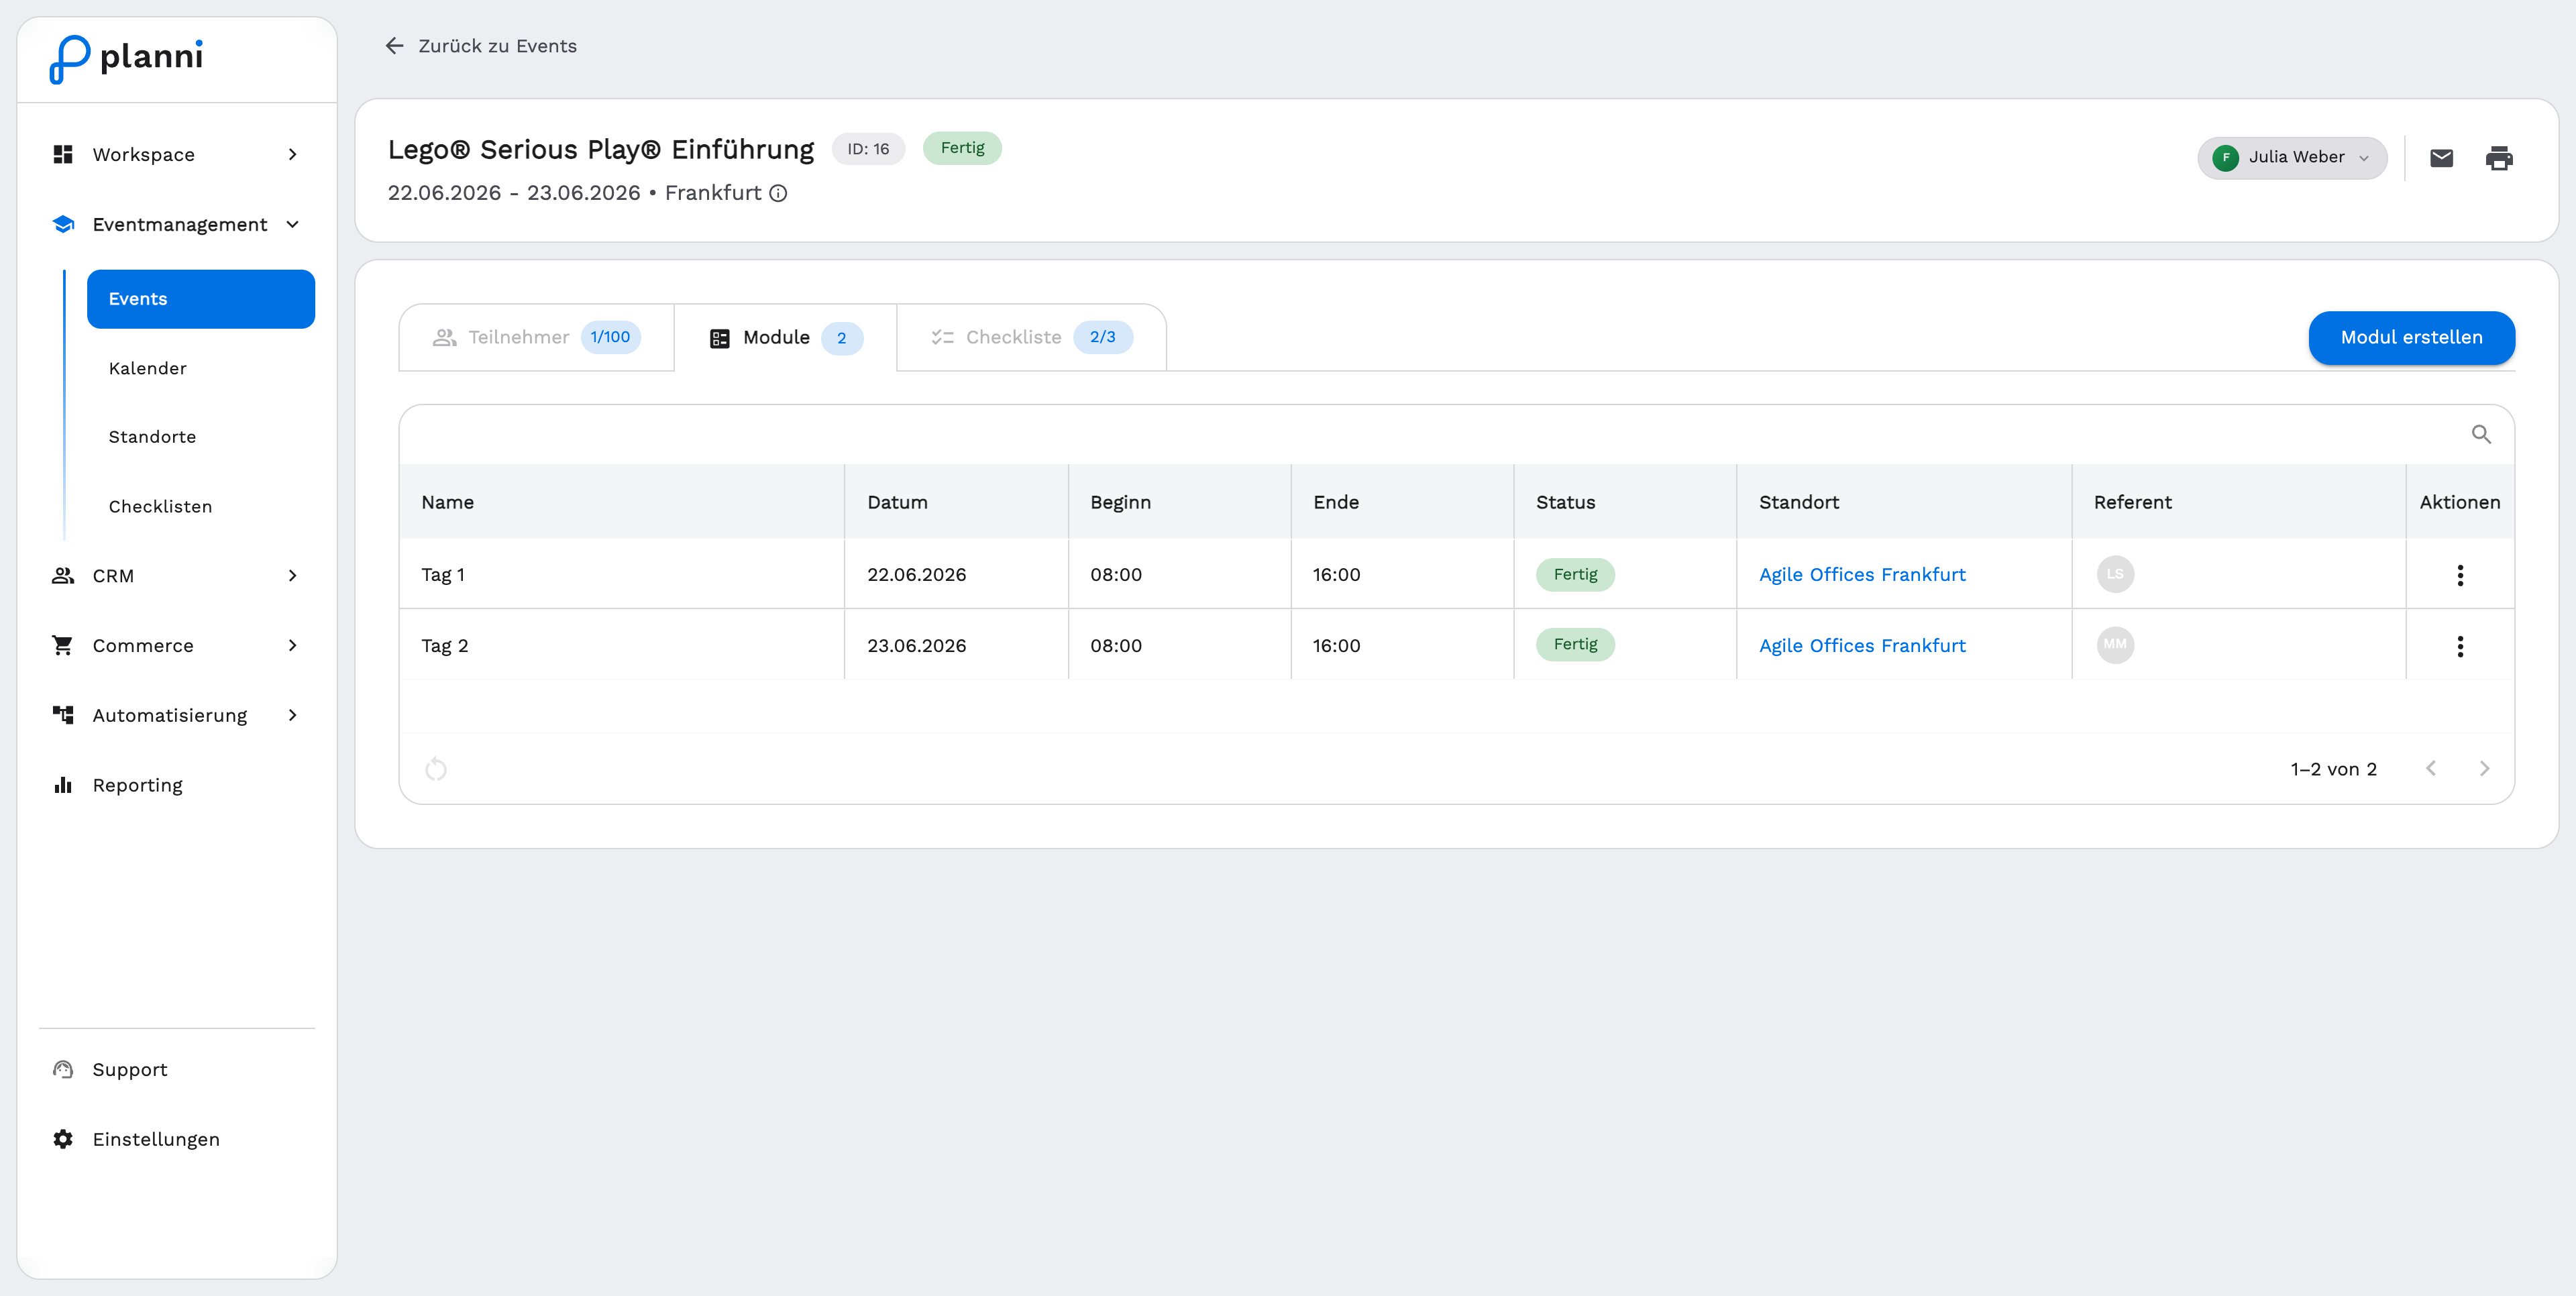Collapse the Eventmanagement section chevron
Viewport: 2576px width, 1296px height.
click(292, 225)
